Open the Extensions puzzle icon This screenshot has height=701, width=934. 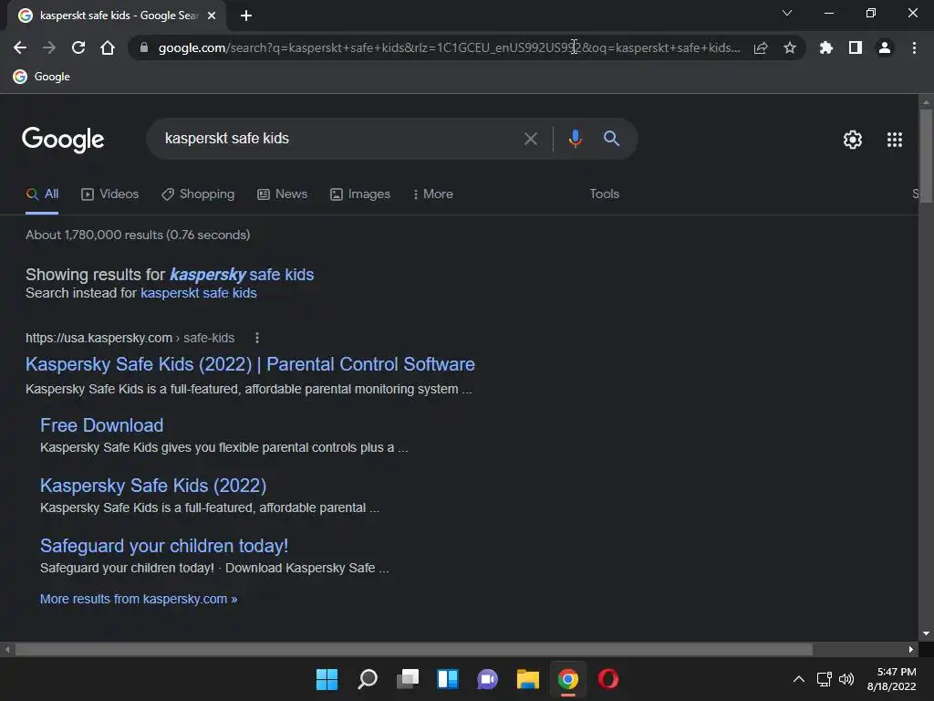tap(825, 47)
